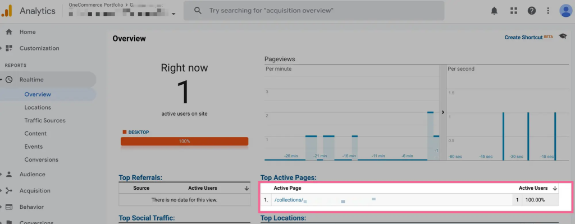Open the Content realtime report
Image resolution: width=575 pixels, height=224 pixels.
35,134
